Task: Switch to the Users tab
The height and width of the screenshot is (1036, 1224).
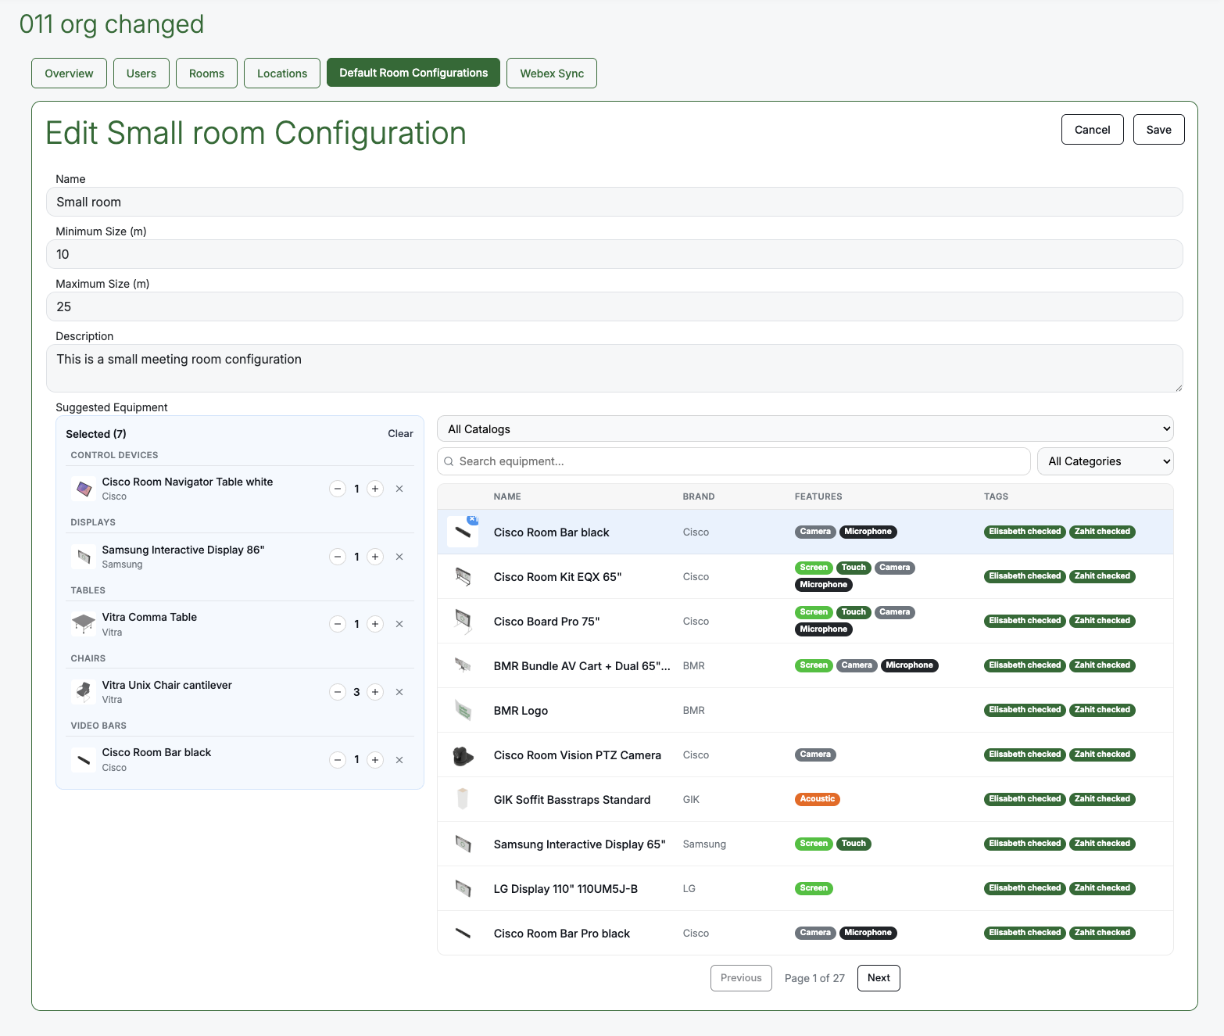Action: (141, 73)
